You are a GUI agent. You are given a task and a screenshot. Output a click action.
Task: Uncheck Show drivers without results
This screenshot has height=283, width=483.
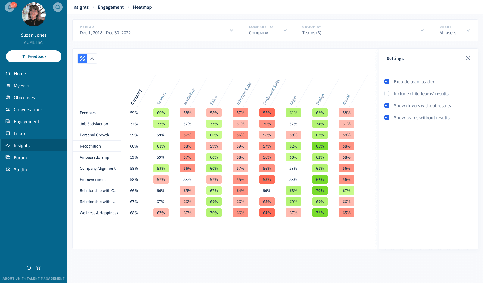coord(387,105)
